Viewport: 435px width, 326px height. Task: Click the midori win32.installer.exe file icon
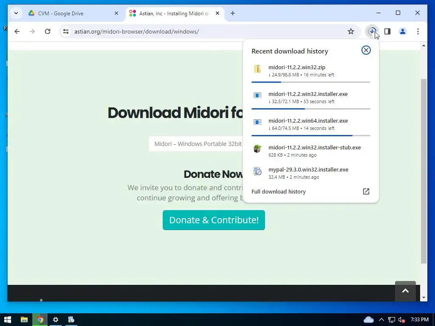point(257,96)
